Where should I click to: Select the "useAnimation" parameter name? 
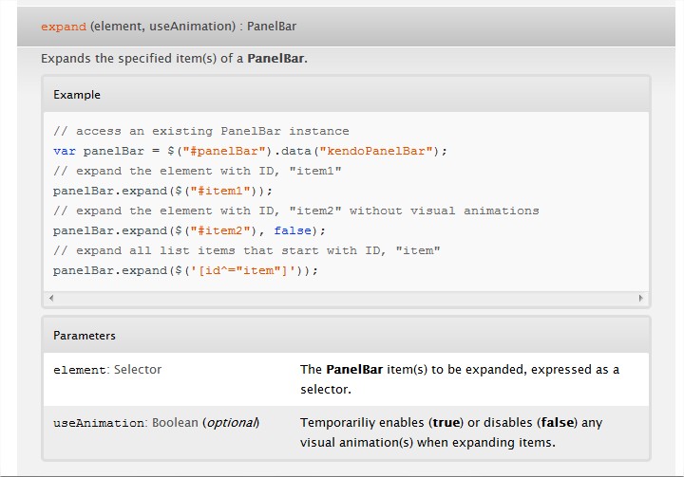coord(99,423)
